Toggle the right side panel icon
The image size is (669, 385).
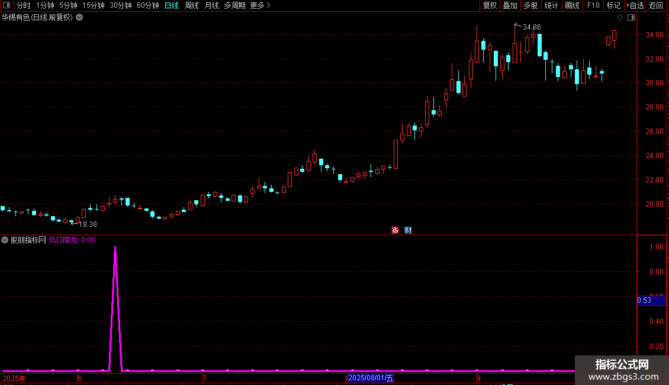click(631, 18)
